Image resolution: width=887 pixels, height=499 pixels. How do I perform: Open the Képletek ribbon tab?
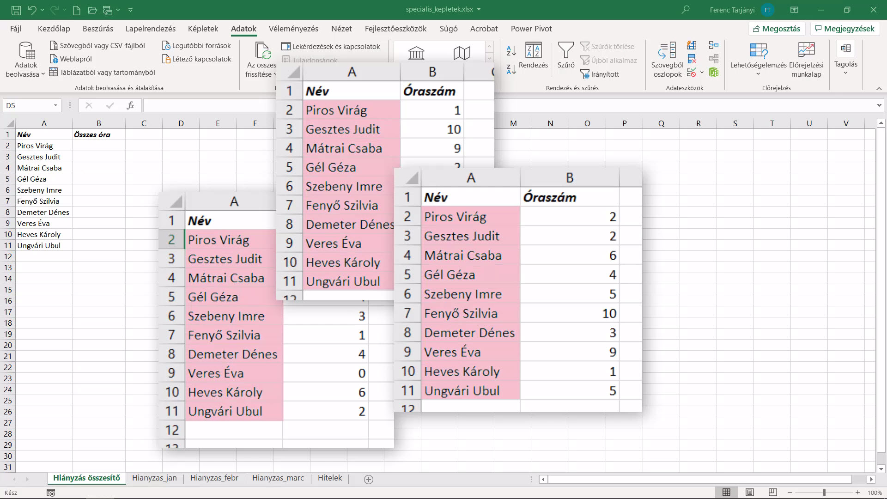[x=203, y=29]
